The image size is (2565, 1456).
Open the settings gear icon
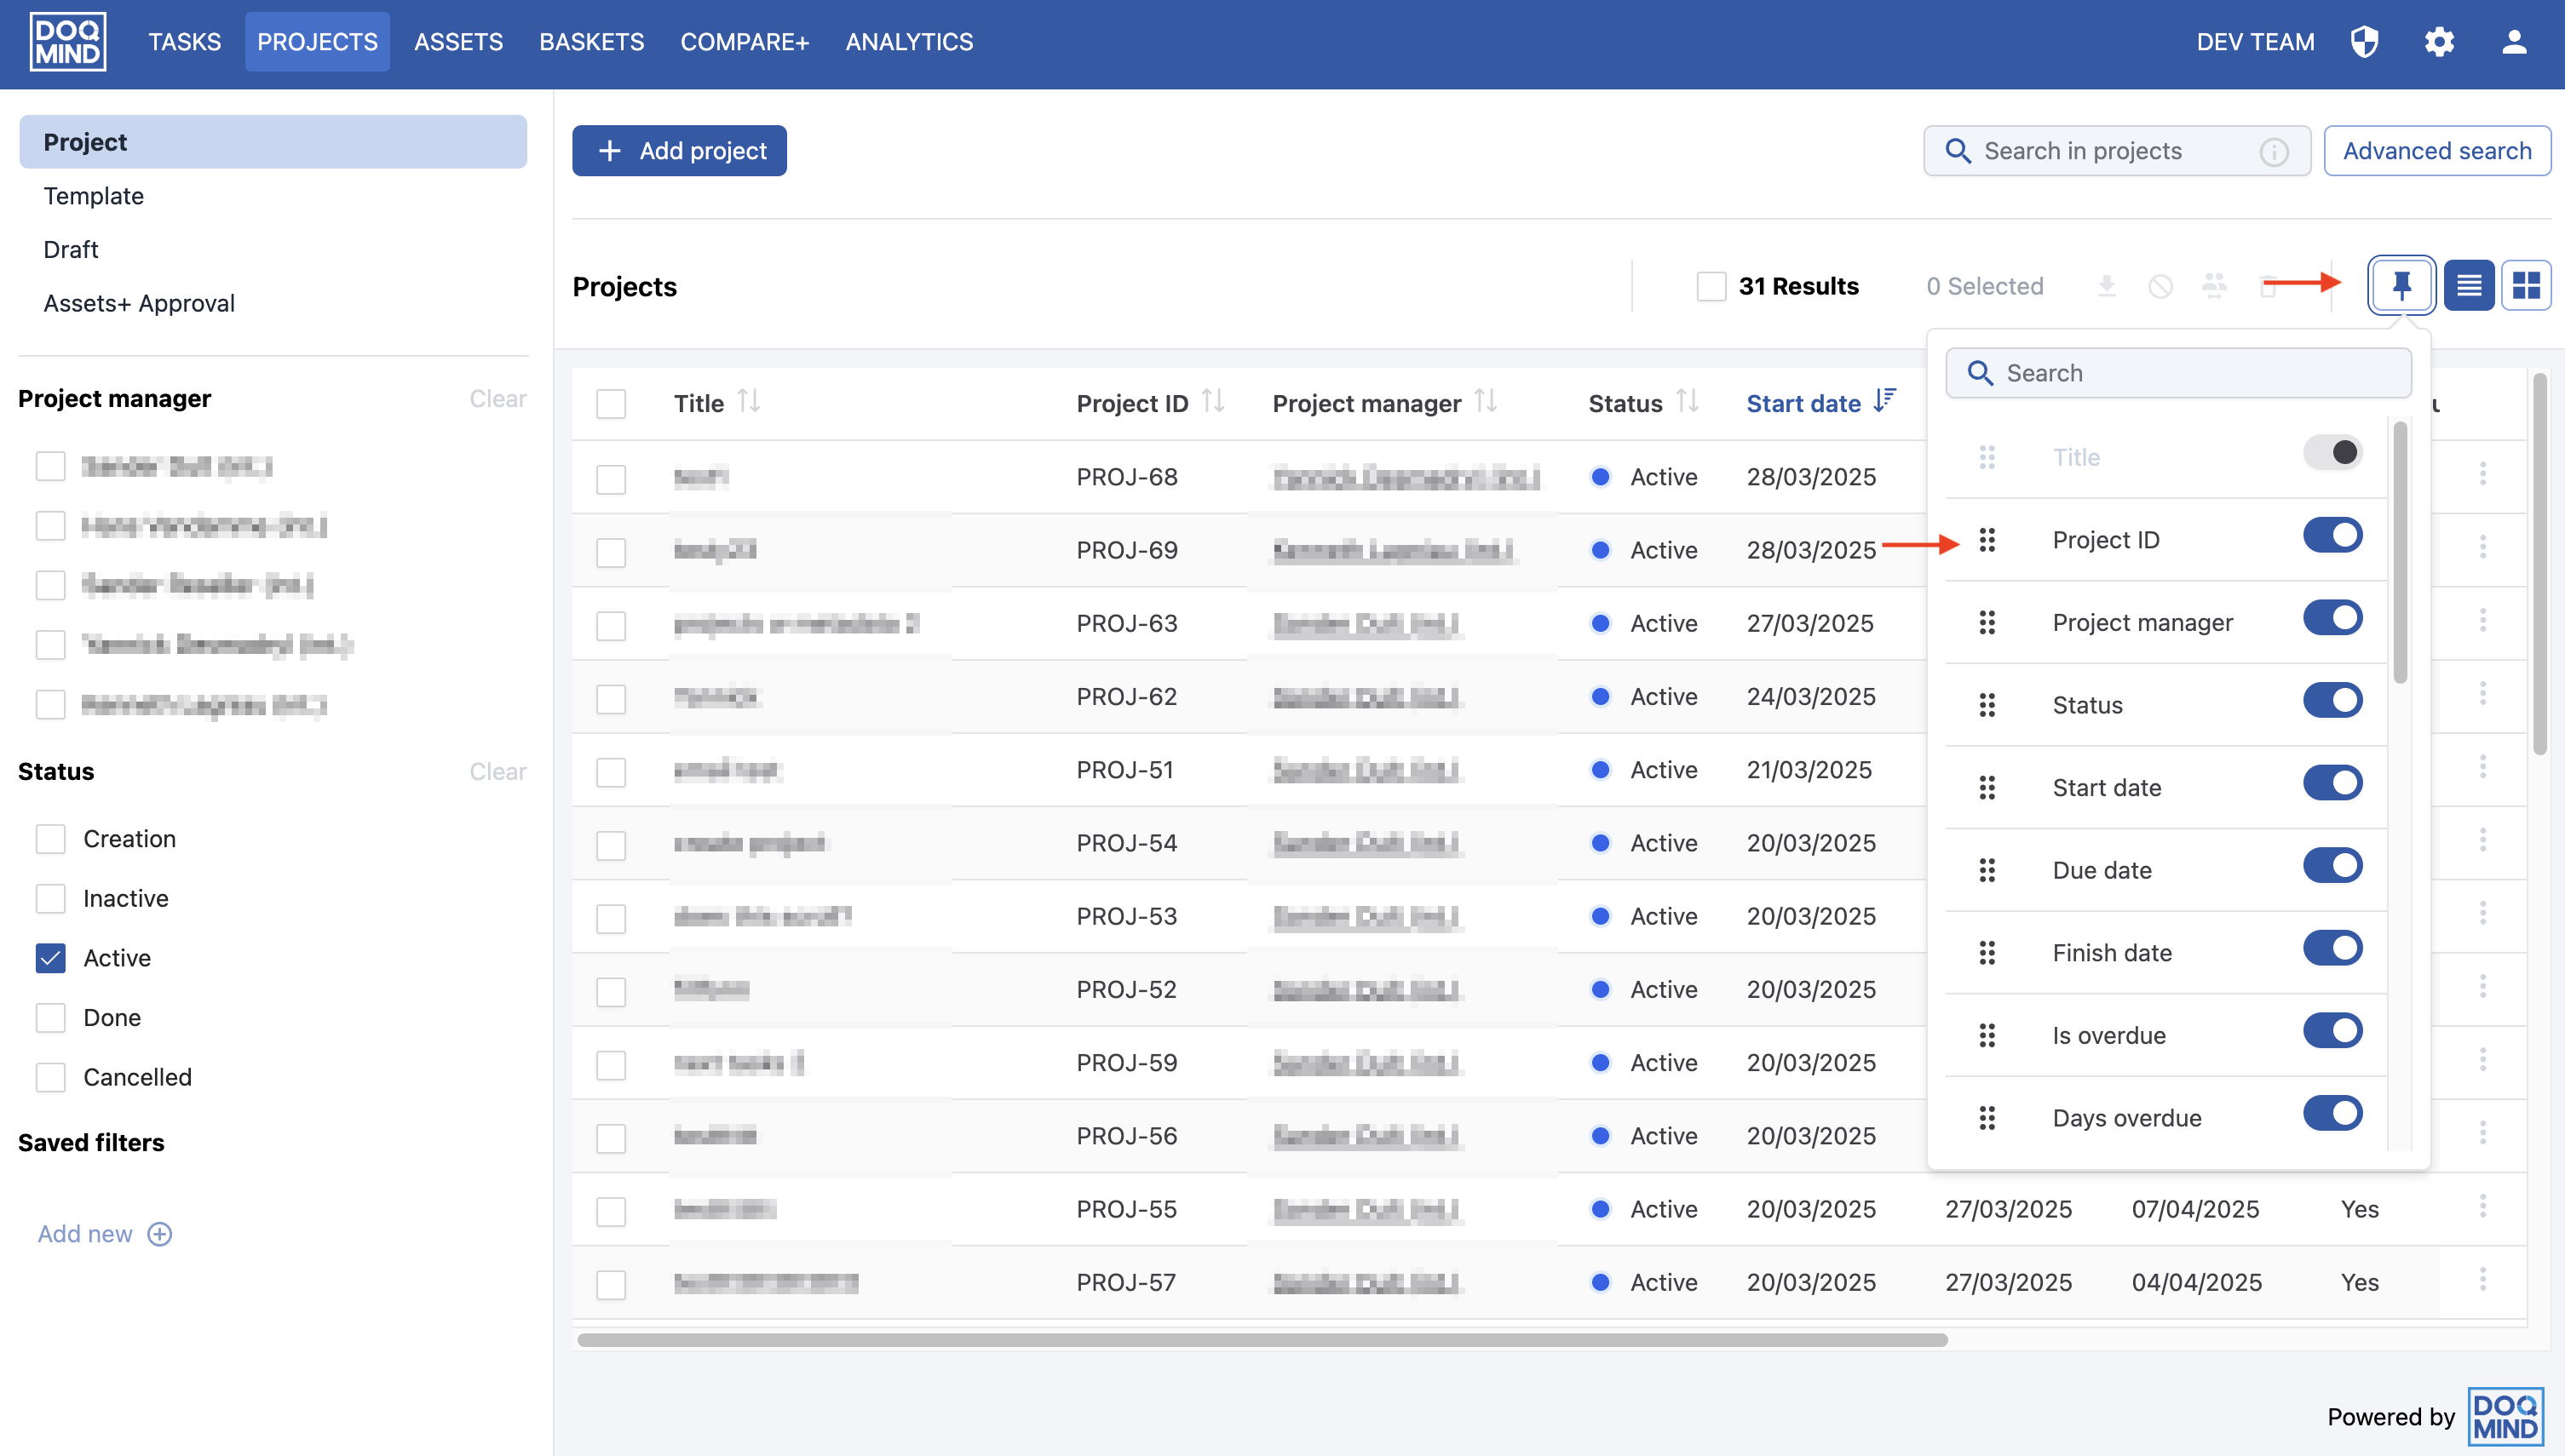click(x=2439, y=42)
